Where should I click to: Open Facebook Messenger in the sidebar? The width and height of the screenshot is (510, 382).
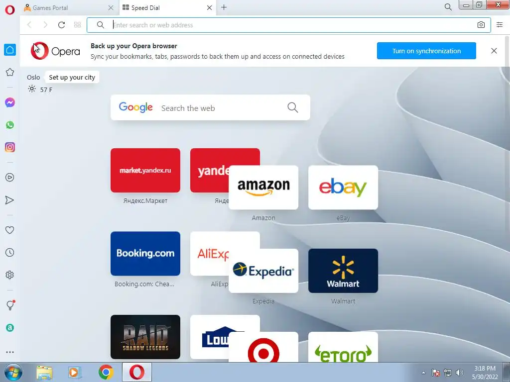(10, 102)
